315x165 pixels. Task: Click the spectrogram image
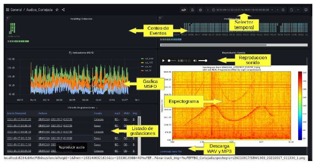(x=234, y=106)
